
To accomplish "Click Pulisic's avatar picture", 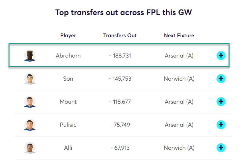I will 30,125.
